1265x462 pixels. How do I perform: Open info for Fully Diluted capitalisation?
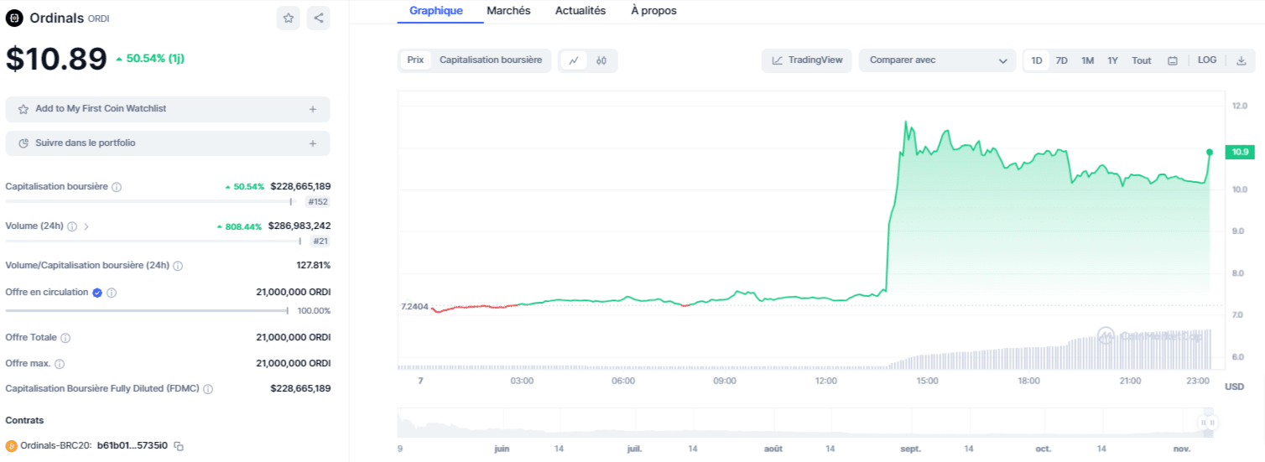pos(208,389)
